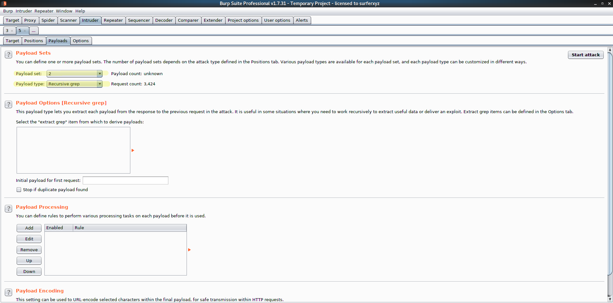Open Payload Processing help icon
This screenshot has height=303, width=613.
pyautogui.click(x=9, y=209)
